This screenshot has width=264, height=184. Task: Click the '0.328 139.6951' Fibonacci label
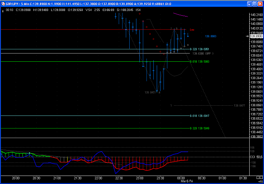199,49
